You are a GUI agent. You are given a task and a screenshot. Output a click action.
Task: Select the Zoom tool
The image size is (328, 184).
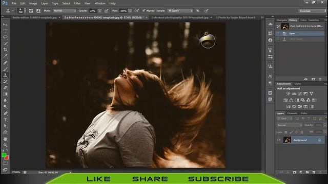coord(5,145)
